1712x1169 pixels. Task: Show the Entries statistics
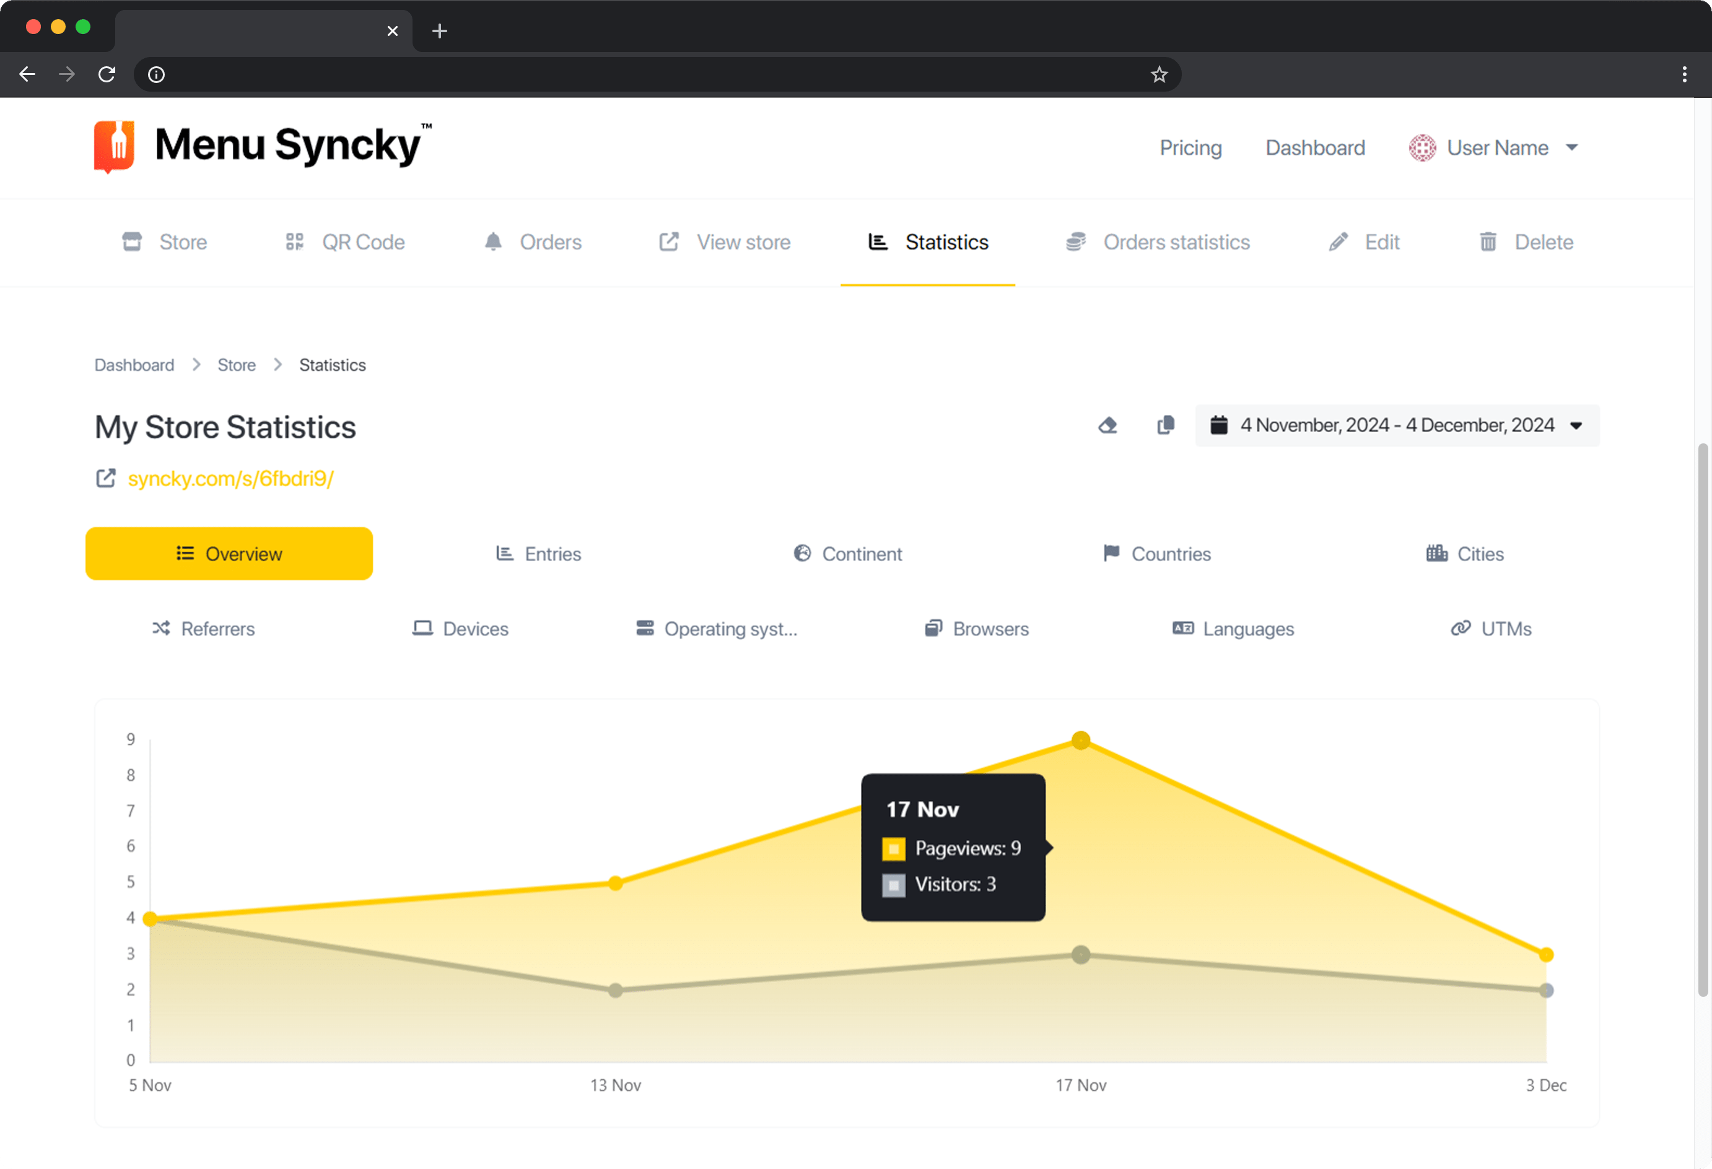click(x=538, y=553)
